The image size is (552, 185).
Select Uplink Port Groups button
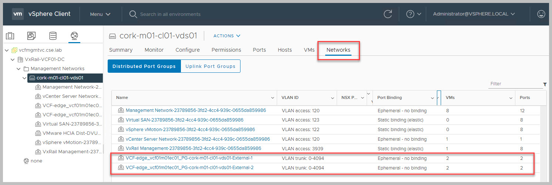[211, 66]
